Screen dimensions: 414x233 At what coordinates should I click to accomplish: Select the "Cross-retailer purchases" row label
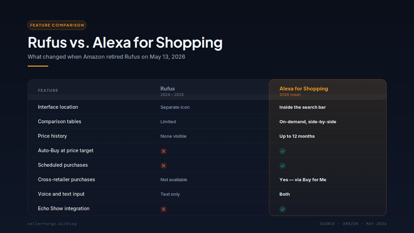pyautogui.click(x=66, y=179)
